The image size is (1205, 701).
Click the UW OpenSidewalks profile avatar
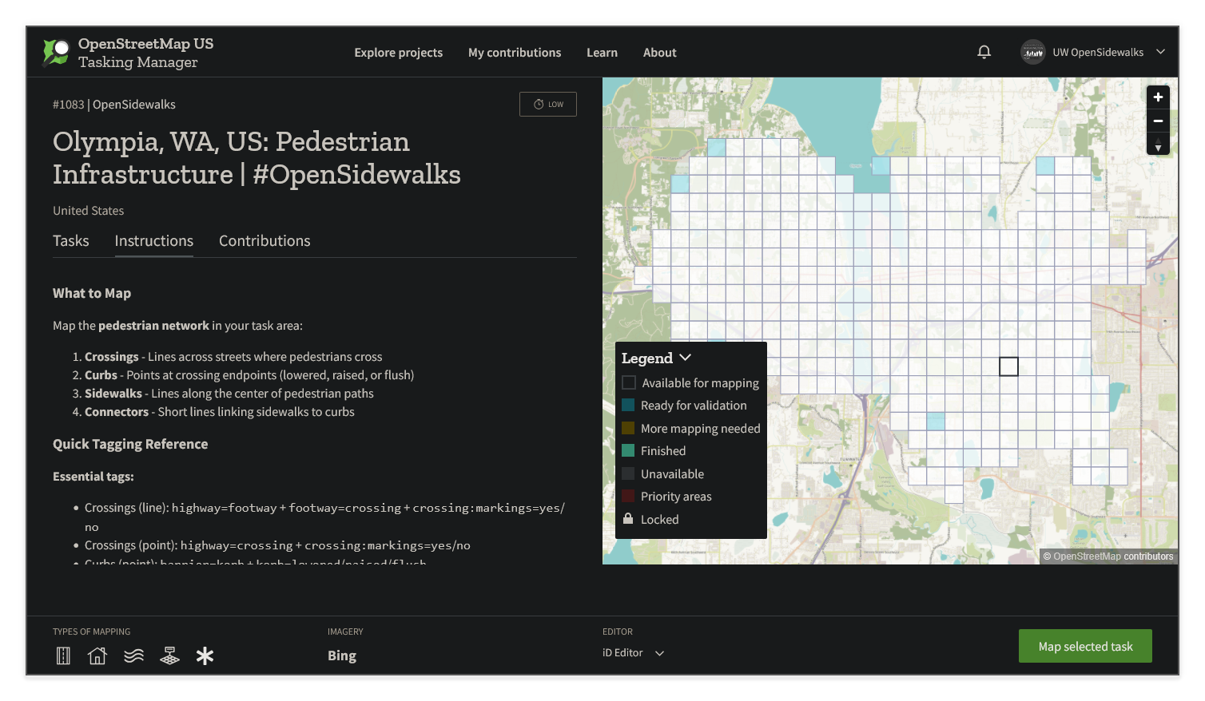coord(1032,52)
